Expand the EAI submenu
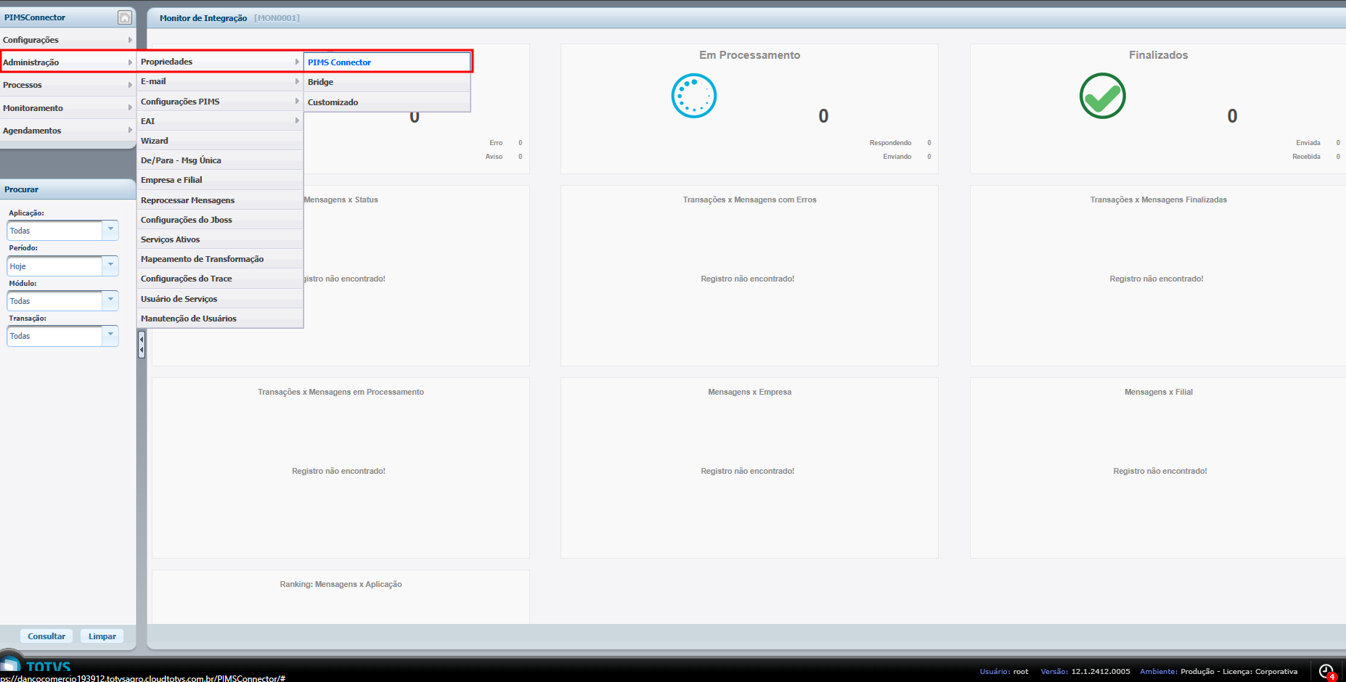This screenshot has width=1346, height=682. (x=220, y=121)
